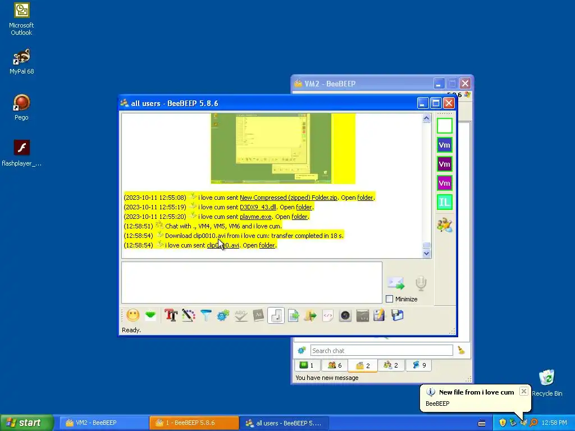Click the broom clear icon in VM2 window

pos(462,350)
